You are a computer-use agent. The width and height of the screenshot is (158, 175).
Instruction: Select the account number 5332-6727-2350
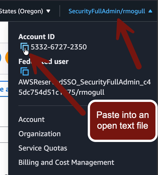(x=59, y=47)
